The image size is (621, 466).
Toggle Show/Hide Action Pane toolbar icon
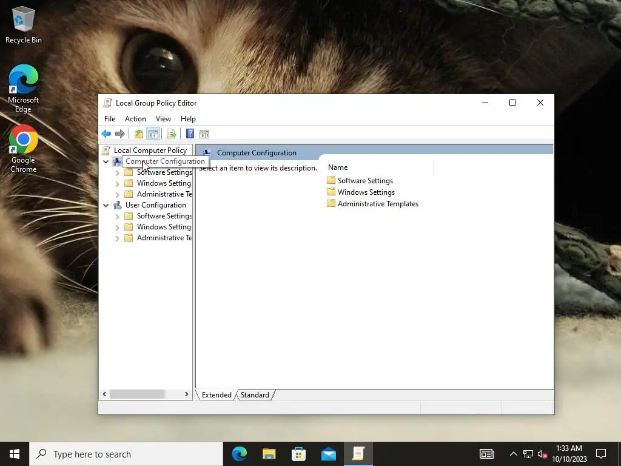click(204, 134)
